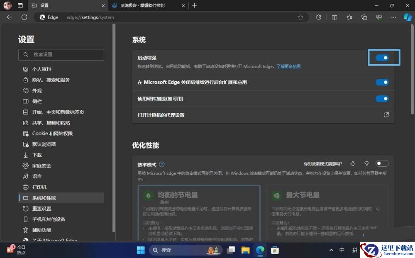Image resolution: width=415 pixels, height=258 pixels.
Task: Select 最大节电量 option card
Action: tap(327, 213)
